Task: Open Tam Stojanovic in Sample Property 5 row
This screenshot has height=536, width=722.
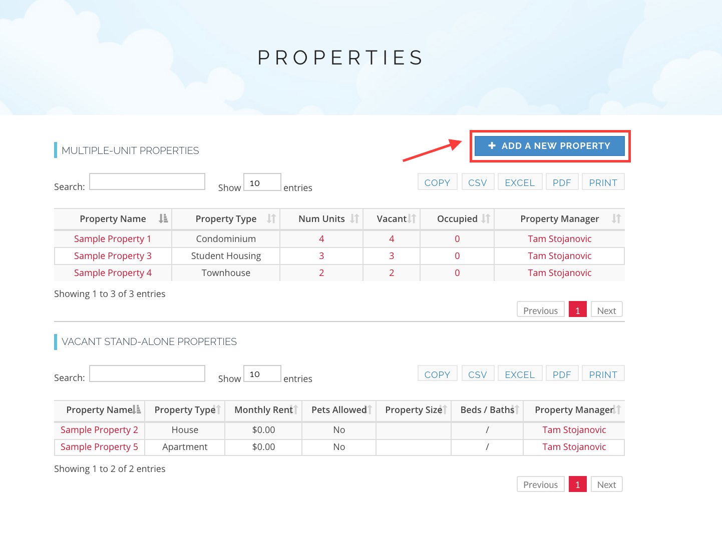Action: tap(574, 447)
